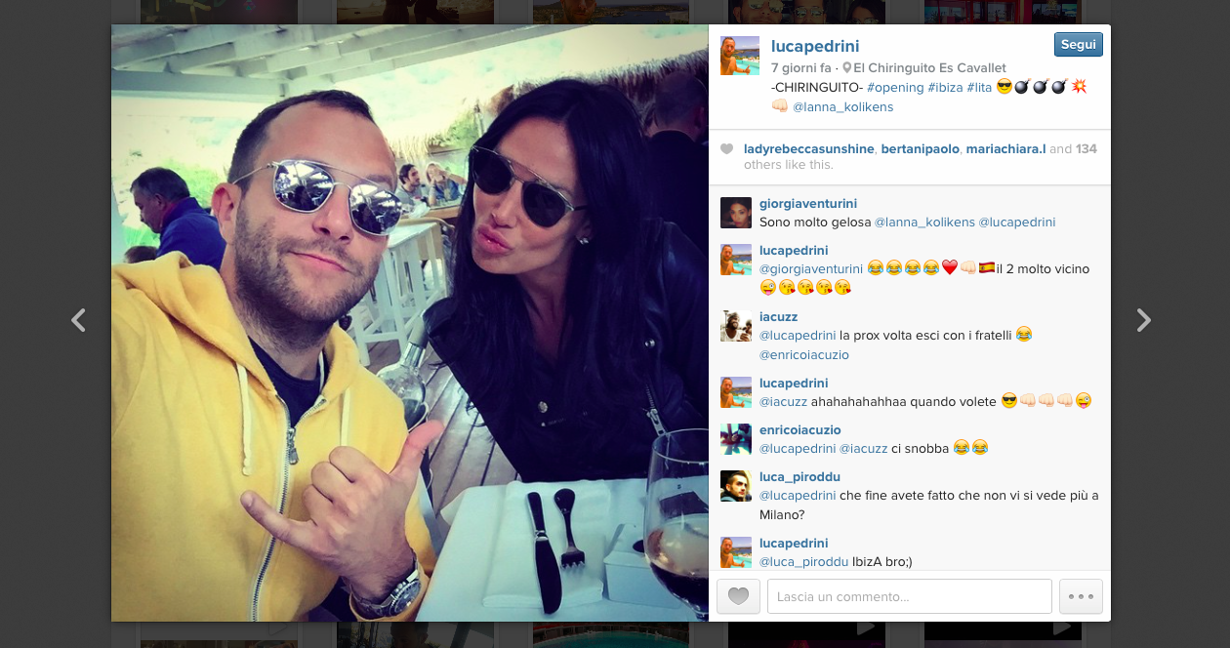
Task: Open iacuzz commenter avatar
Action: point(736,326)
